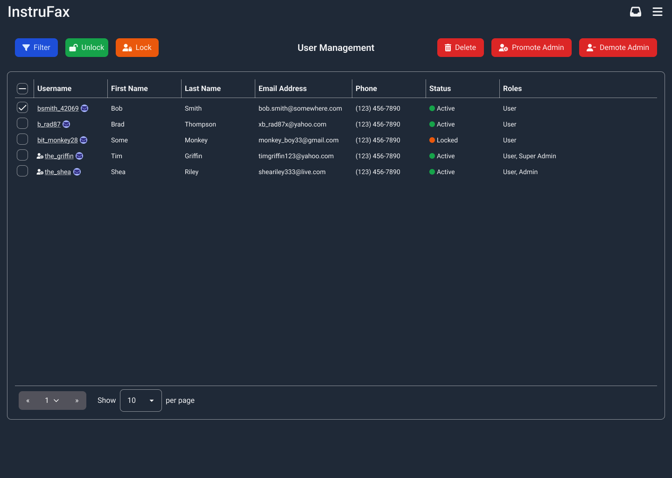672x478 pixels.
Task: Uncheck the checkbox for bsmith_42069
Action: pyautogui.click(x=22, y=107)
